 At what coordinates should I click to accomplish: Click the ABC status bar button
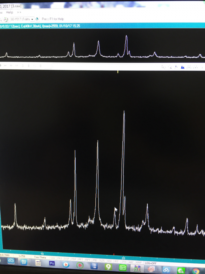pos(131,262)
